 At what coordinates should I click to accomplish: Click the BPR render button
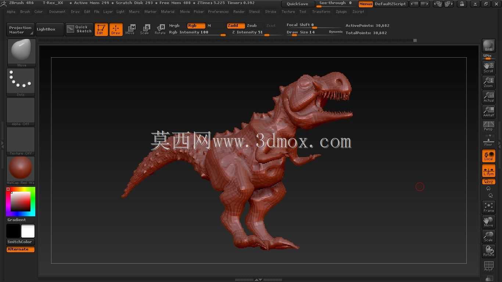(x=489, y=46)
